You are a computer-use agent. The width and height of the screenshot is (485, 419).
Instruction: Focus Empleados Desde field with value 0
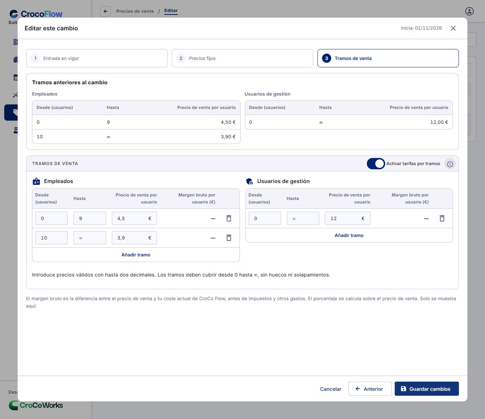coord(51,218)
